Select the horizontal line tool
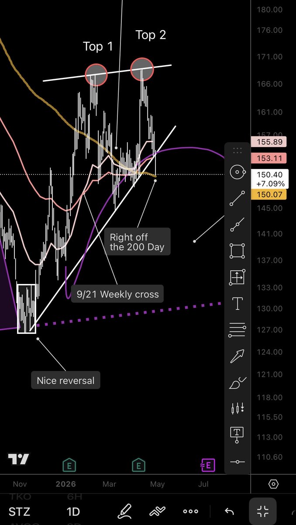The width and height of the screenshot is (296, 525). tap(237, 462)
